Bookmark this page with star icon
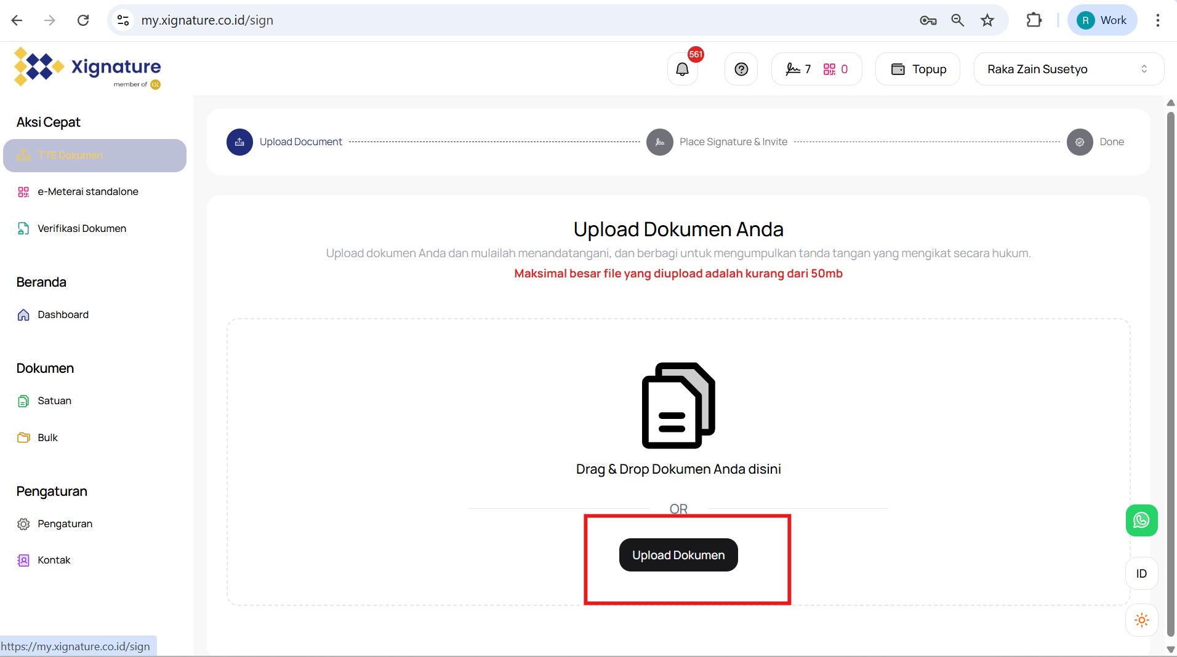 (x=987, y=20)
